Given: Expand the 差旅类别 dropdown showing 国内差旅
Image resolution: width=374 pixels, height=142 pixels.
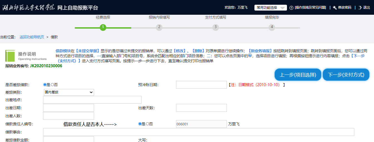Looking at the screenshot, I should 69,92.
